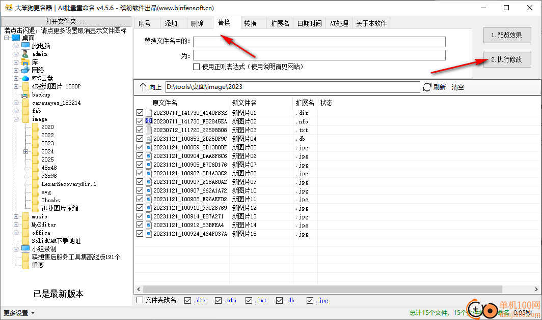
Task: Uncheck the file row 新图片08
Action: 140,173
